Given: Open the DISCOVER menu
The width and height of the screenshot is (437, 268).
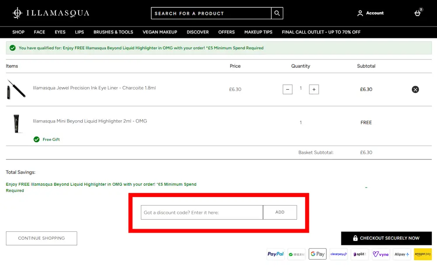Looking at the screenshot, I should [198, 32].
